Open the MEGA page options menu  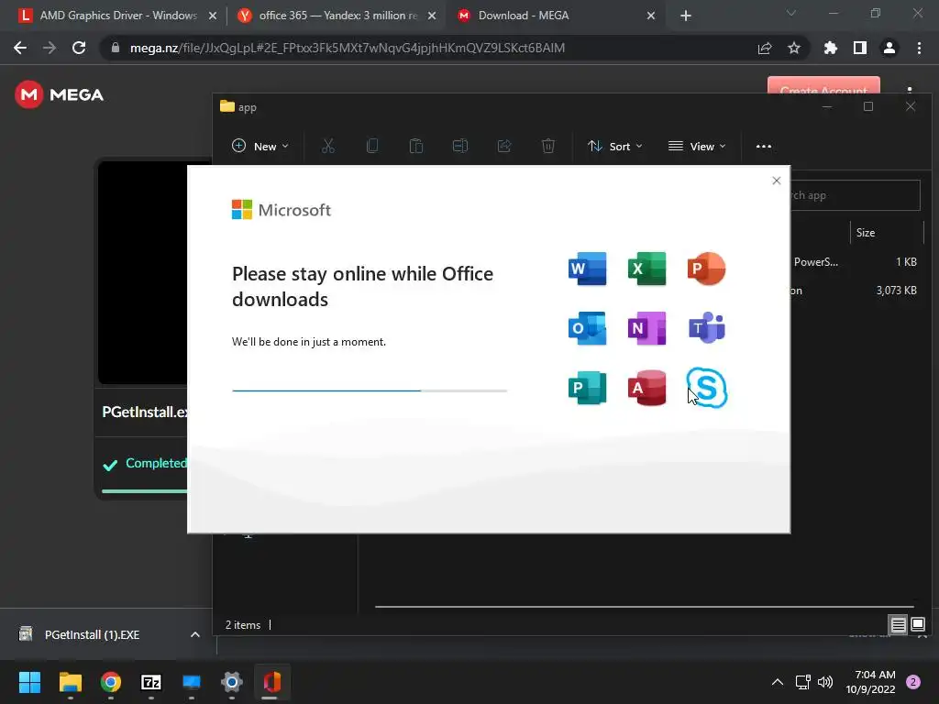click(910, 89)
